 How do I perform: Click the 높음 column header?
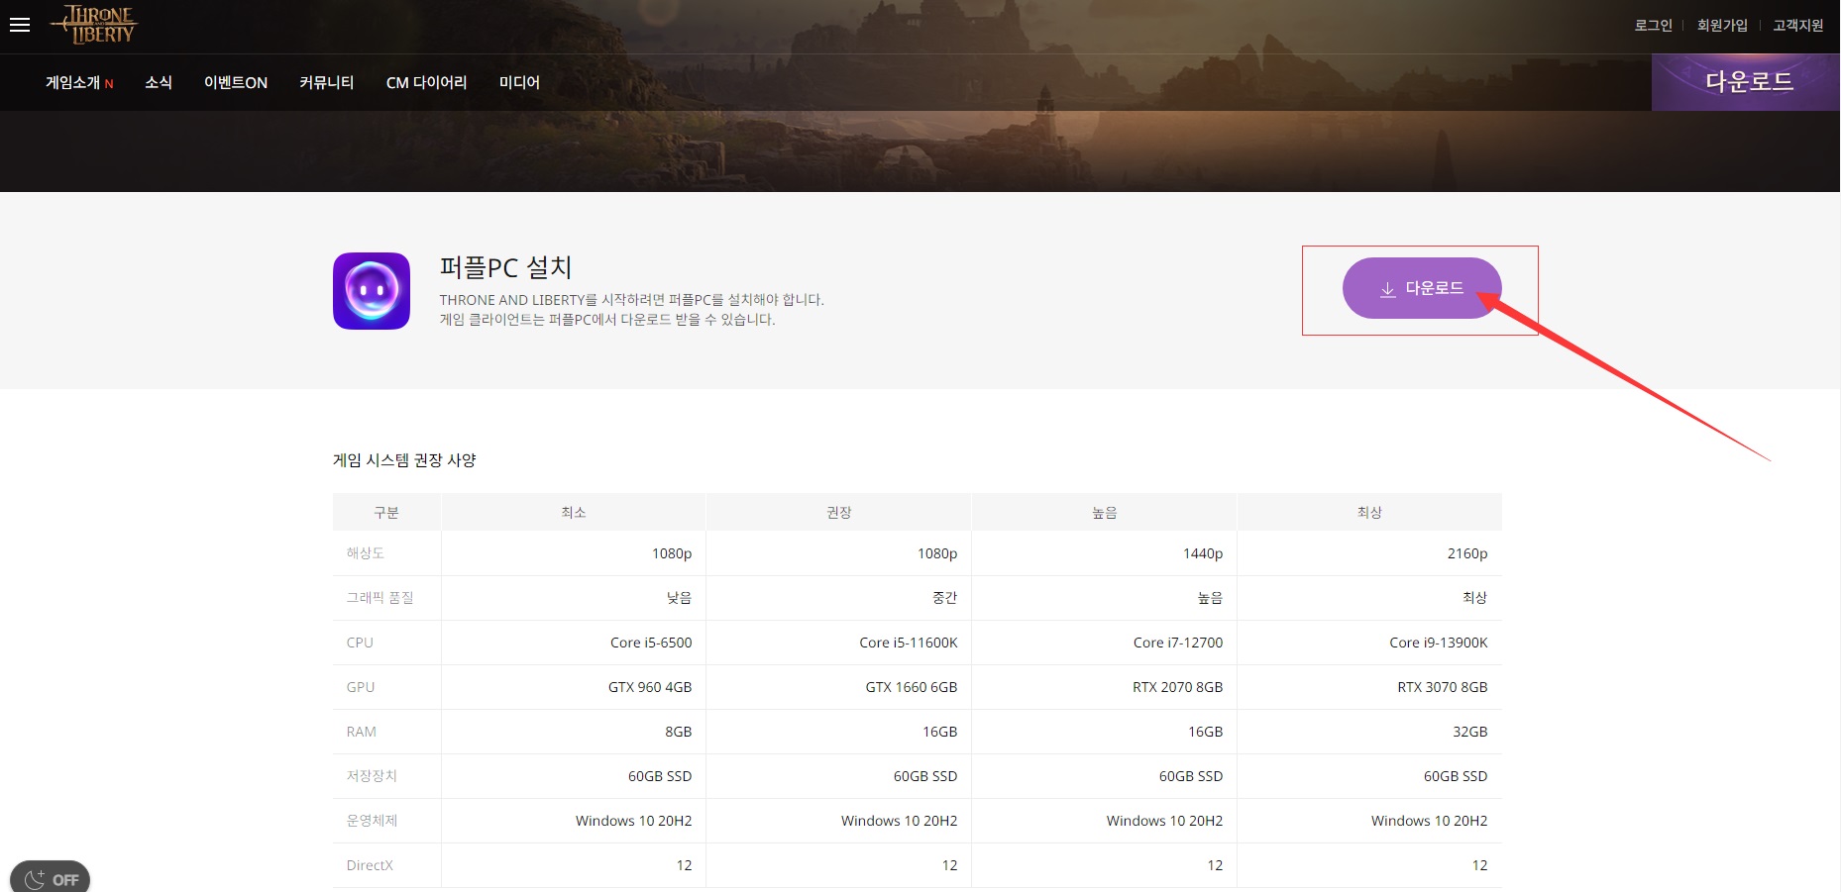[x=1105, y=512]
